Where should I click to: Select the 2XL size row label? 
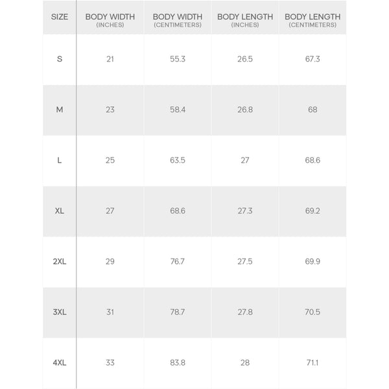point(60,261)
